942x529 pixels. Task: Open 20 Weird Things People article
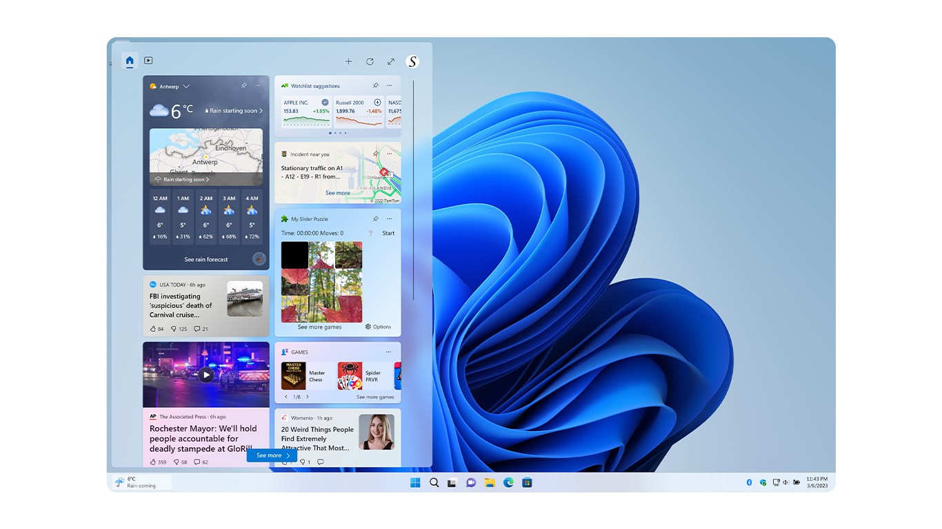point(317,438)
